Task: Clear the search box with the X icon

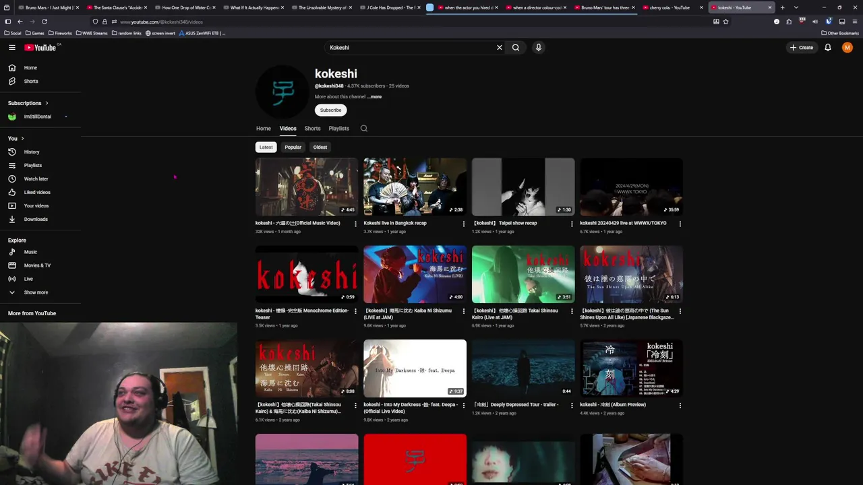Action: point(500,48)
